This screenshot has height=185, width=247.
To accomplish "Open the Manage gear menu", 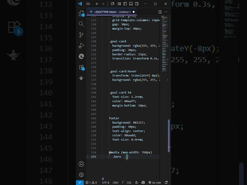I will (x=81, y=175).
